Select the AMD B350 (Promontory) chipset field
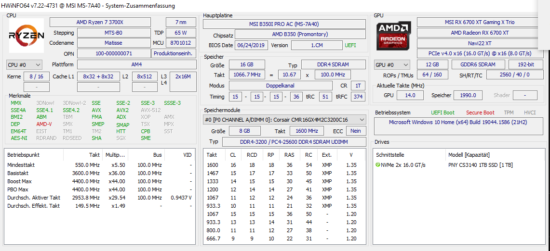The height and width of the screenshot is (251, 550). [300, 34]
